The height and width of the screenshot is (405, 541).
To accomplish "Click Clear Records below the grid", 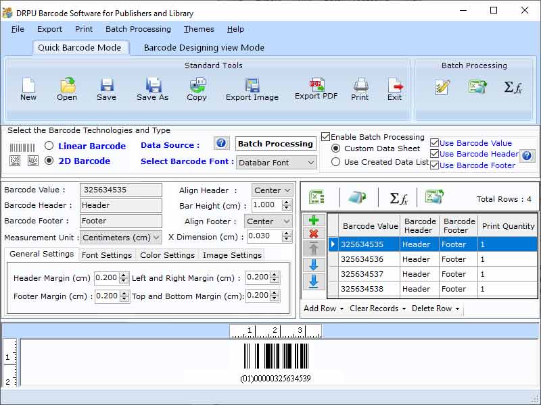I will coord(375,308).
